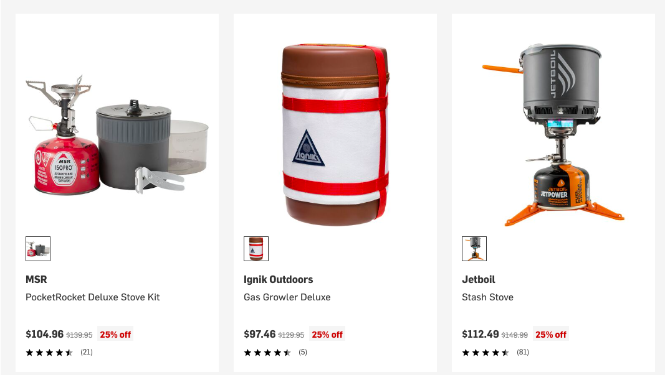Open the Ignik Outdoors brand link
Screen dimensions: 665x375
click(278, 279)
